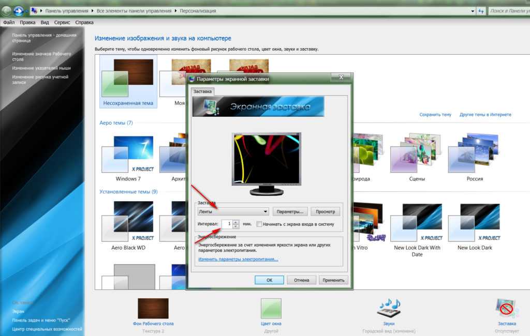Open the Файл menu
The height and width of the screenshot is (336, 530).
8,23
